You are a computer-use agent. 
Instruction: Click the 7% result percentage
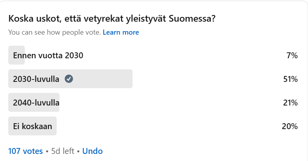coord(292,56)
